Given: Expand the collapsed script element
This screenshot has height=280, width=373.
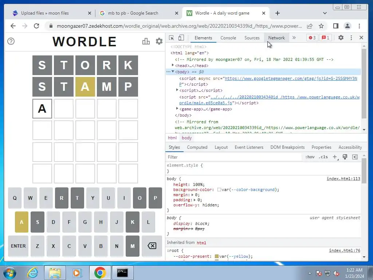Looking at the screenshot, I should 177,90.
